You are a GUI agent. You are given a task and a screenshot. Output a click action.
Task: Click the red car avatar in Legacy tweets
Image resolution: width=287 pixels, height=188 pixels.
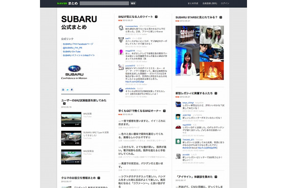[x=178, y=126]
